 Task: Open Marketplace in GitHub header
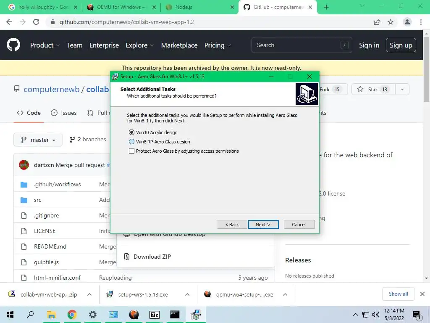pyautogui.click(x=179, y=45)
